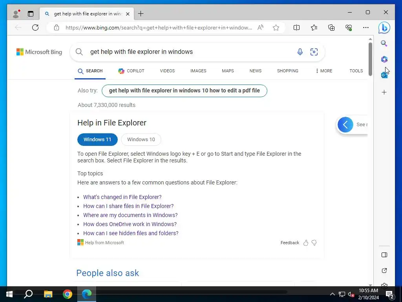Activate Read aloud icon in address bar

click(261, 28)
